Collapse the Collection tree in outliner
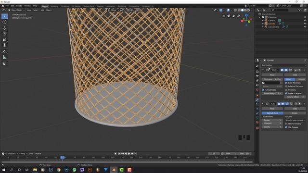 (x=260, y=17)
